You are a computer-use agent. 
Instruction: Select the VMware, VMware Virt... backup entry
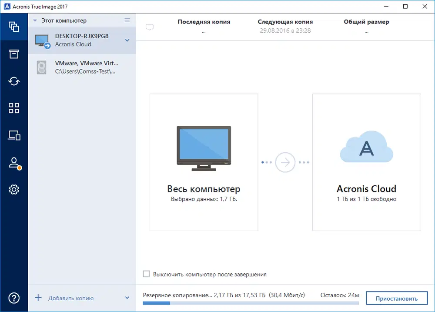[x=82, y=67]
